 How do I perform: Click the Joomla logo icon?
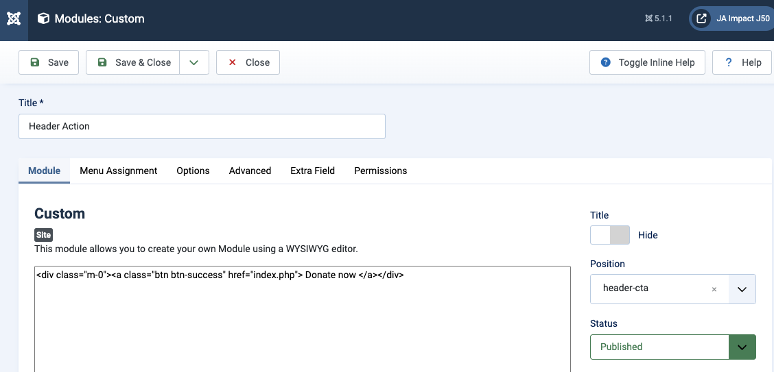coord(14,19)
